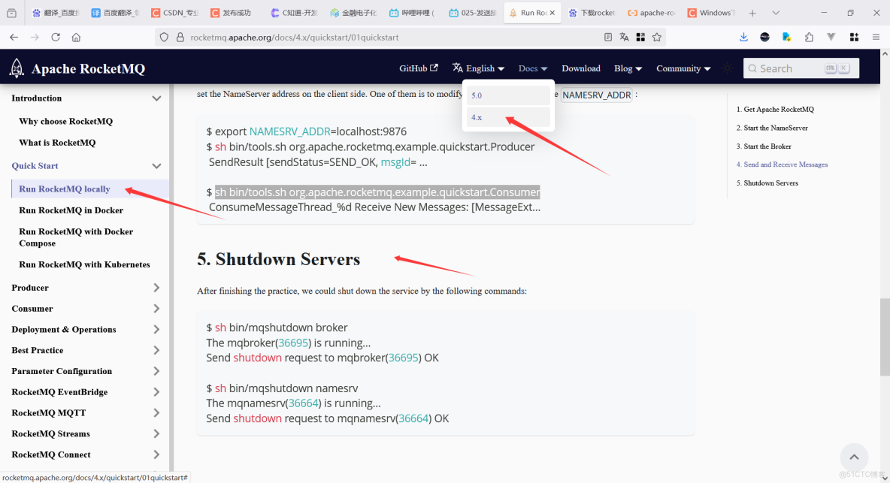The image size is (890, 483).
Task: Select version 5.0 from Docs menu
Action: pyautogui.click(x=508, y=95)
